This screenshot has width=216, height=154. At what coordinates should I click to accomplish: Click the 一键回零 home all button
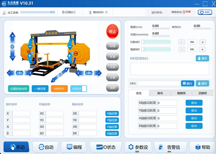pyautogui.click(x=40, y=88)
